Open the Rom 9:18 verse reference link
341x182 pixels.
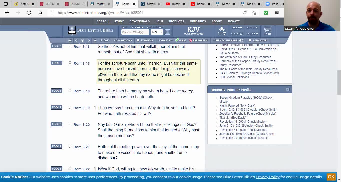tap(81, 91)
